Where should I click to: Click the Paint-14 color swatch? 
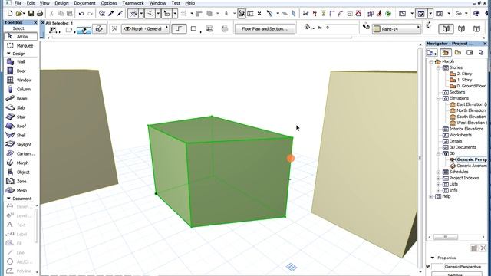coord(377,29)
